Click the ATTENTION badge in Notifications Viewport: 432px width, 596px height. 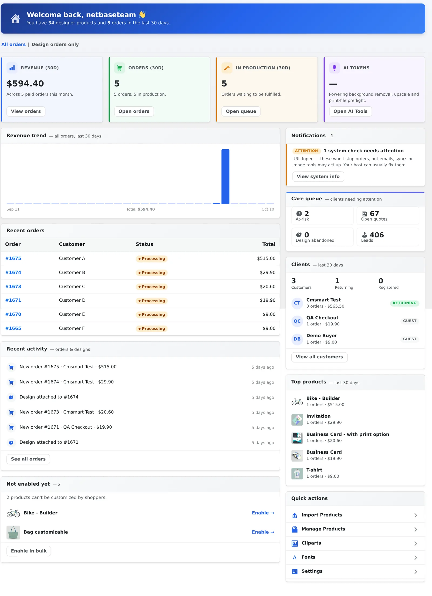click(x=306, y=151)
